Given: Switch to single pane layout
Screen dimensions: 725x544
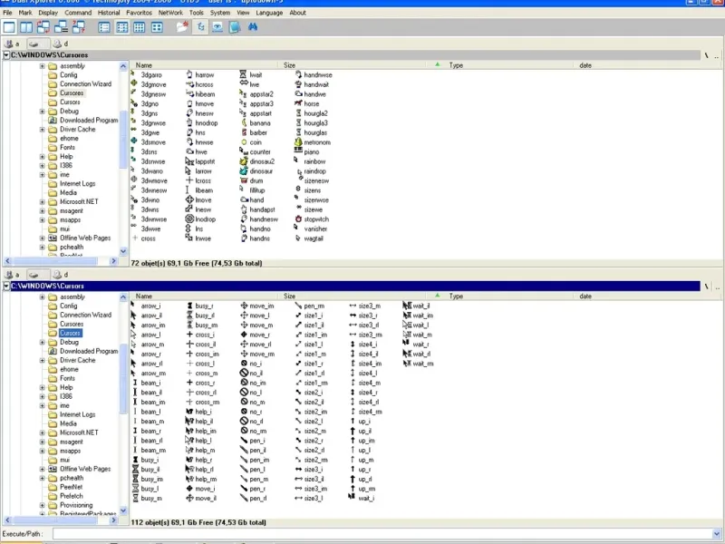Looking at the screenshot, I should click(9, 27).
